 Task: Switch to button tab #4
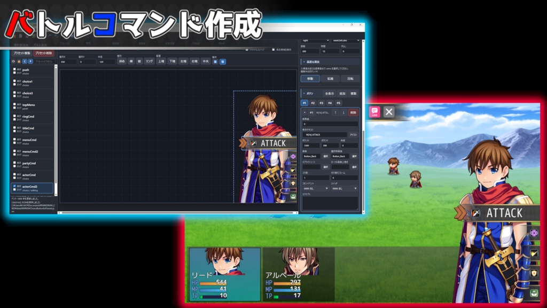tap(330, 103)
